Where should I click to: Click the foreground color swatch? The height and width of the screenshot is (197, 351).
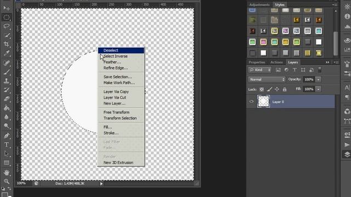pyautogui.click(x=4, y=195)
